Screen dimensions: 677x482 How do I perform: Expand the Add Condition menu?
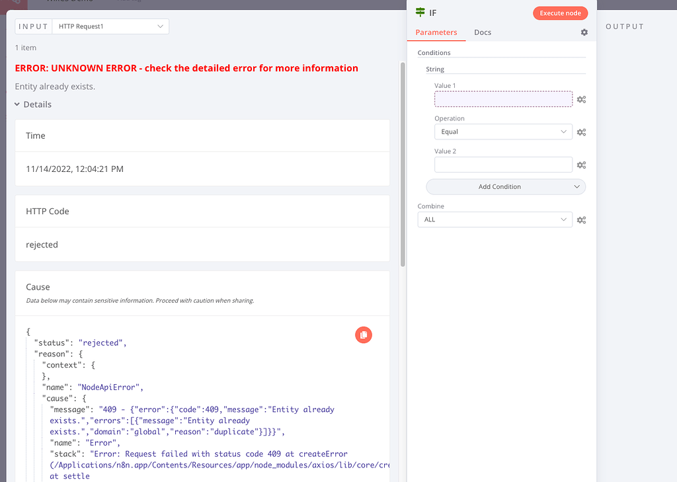pyautogui.click(x=506, y=187)
